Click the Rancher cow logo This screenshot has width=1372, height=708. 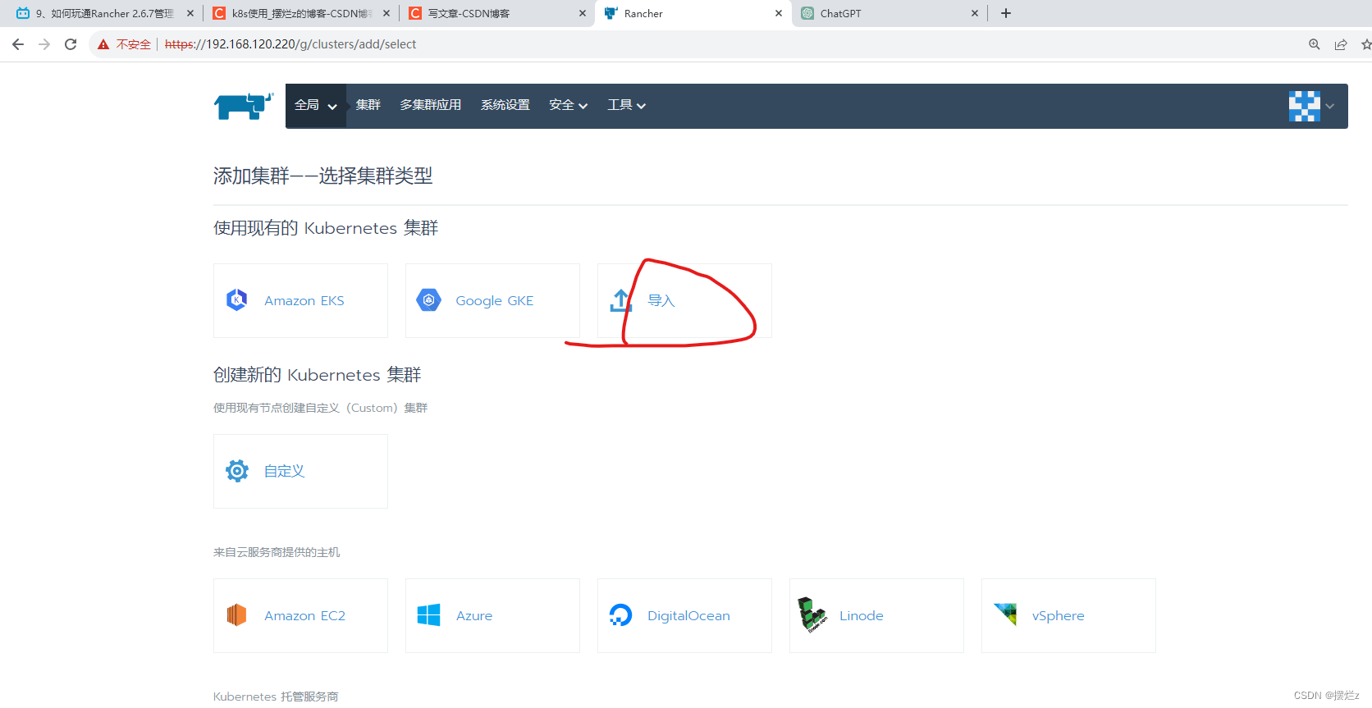(244, 106)
